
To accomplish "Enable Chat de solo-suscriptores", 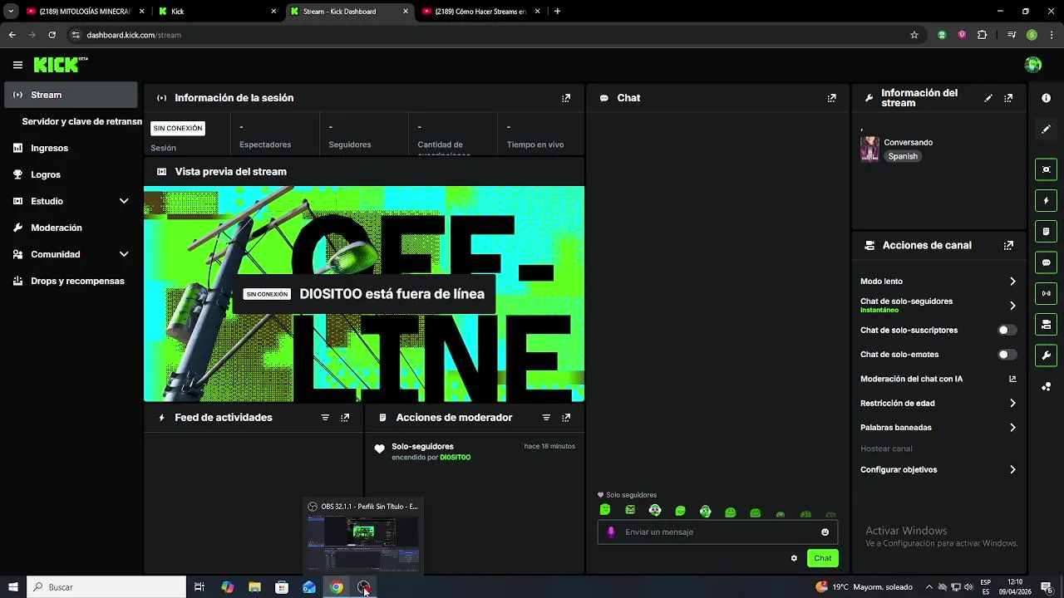I will point(1006,331).
